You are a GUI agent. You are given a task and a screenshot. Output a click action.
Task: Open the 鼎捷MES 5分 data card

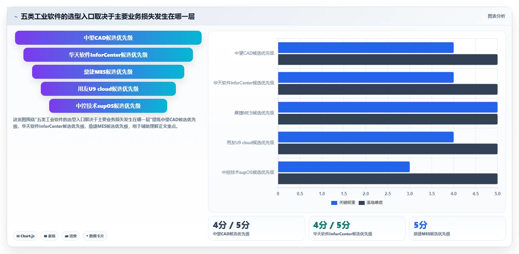[x=457, y=228]
